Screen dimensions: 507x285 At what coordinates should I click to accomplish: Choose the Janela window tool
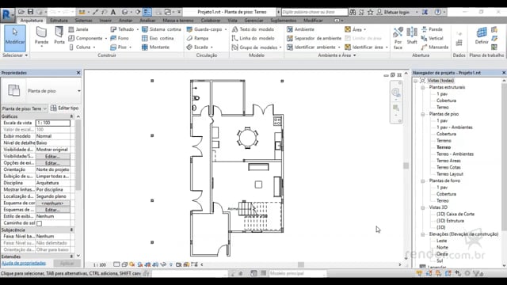(78, 29)
